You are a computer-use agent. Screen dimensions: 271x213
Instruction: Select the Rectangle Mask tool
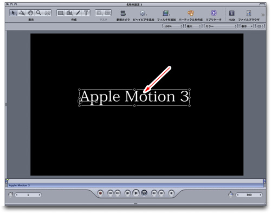tap(99, 13)
